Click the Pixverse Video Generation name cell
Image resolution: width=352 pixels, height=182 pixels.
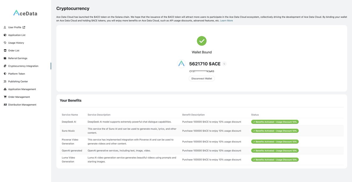point(70,142)
